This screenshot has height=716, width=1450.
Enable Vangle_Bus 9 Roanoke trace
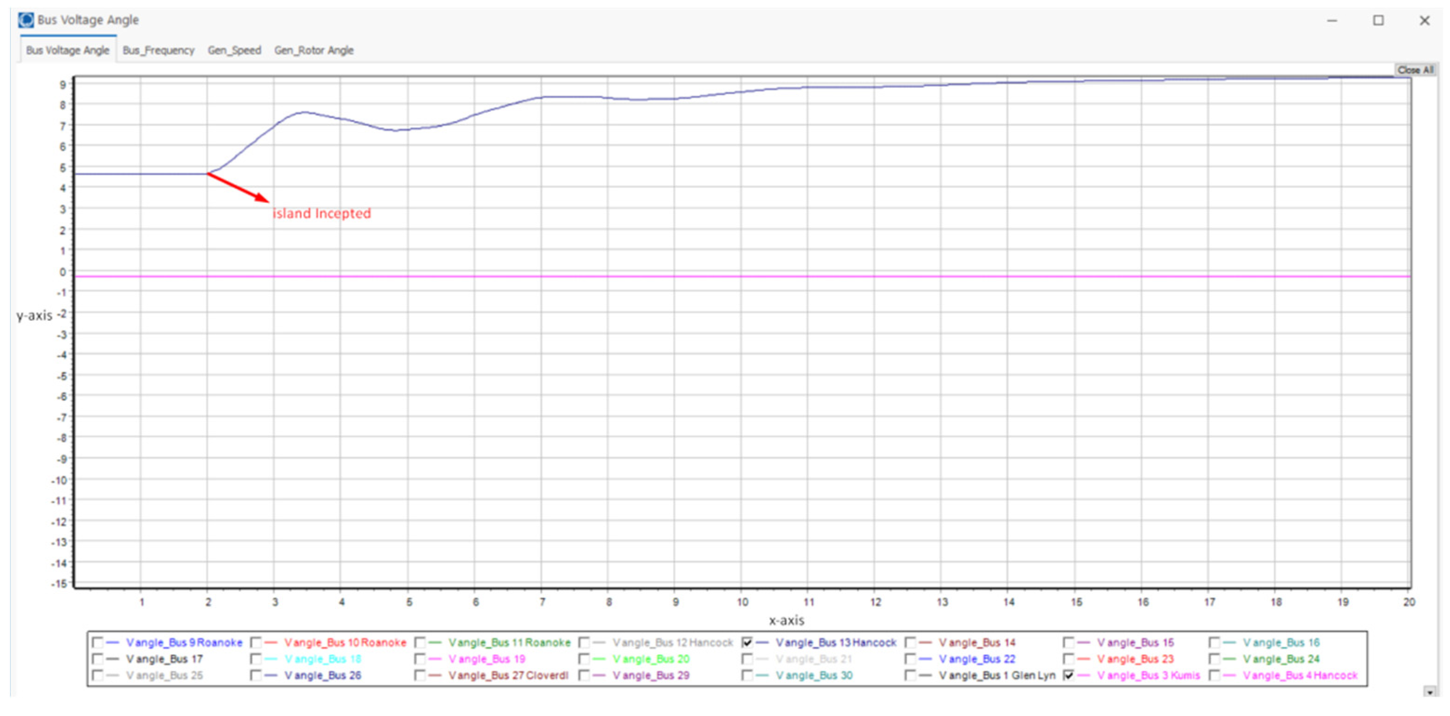point(98,642)
